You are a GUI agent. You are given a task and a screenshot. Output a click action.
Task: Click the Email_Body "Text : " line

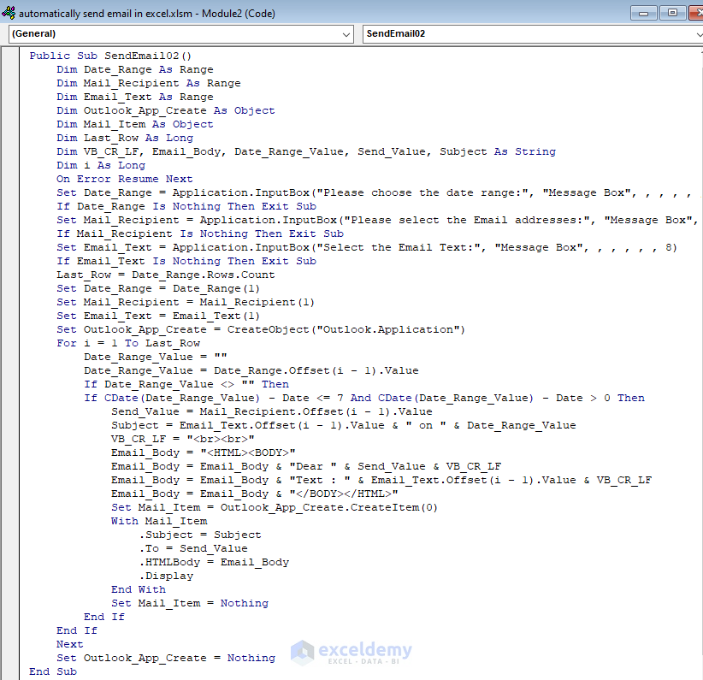coord(381,480)
